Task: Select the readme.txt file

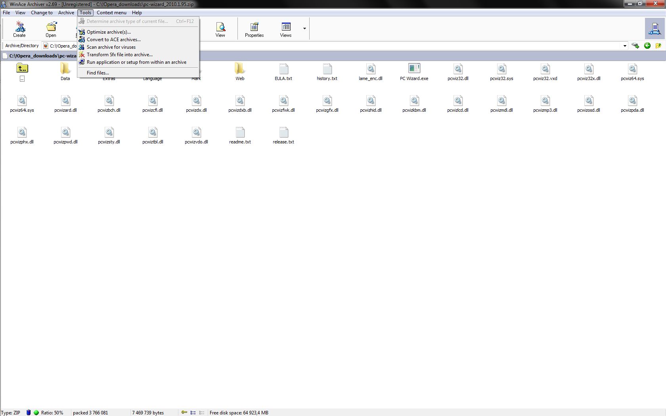Action: [240, 135]
